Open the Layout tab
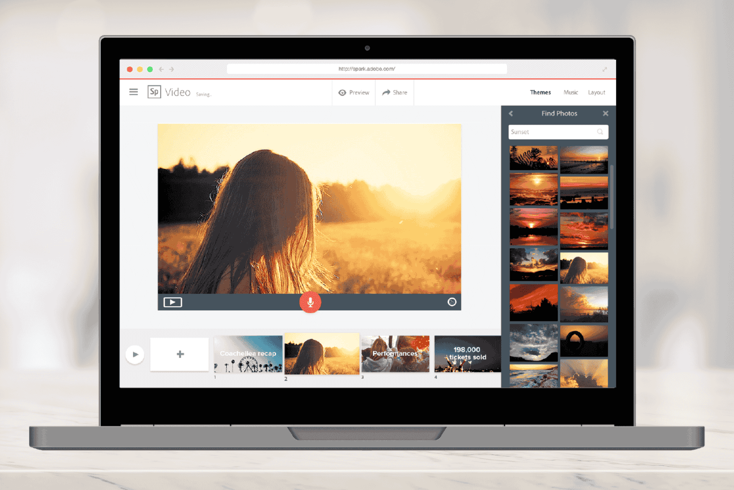This screenshot has height=490, width=734. coord(596,92)
